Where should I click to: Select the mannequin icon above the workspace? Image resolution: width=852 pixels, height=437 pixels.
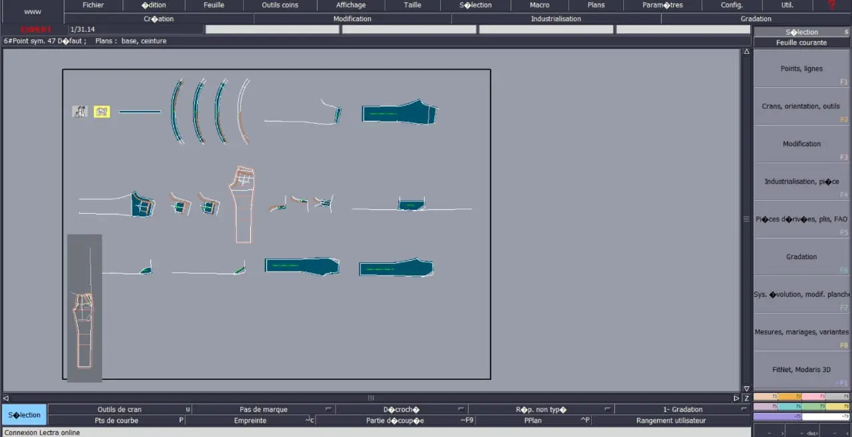pyautogui.click(x=79, y=111)
